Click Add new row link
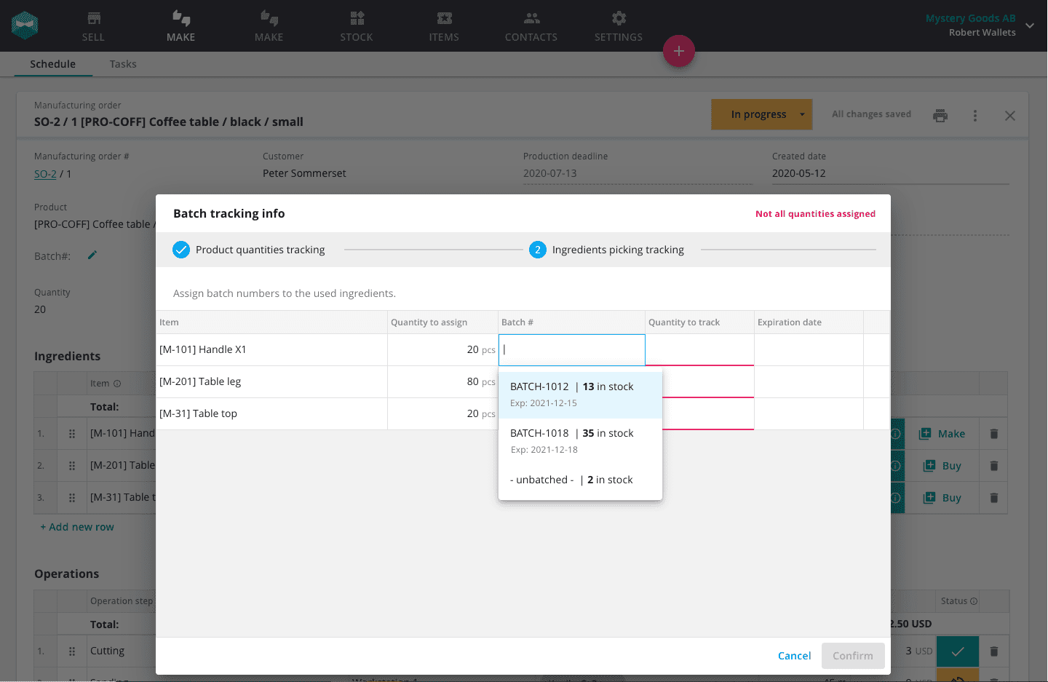This screenshot has width=1048, height=682. (x=77, y=527)
